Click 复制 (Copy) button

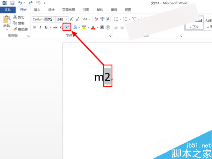pyautogui.click(x=19, y=23)
